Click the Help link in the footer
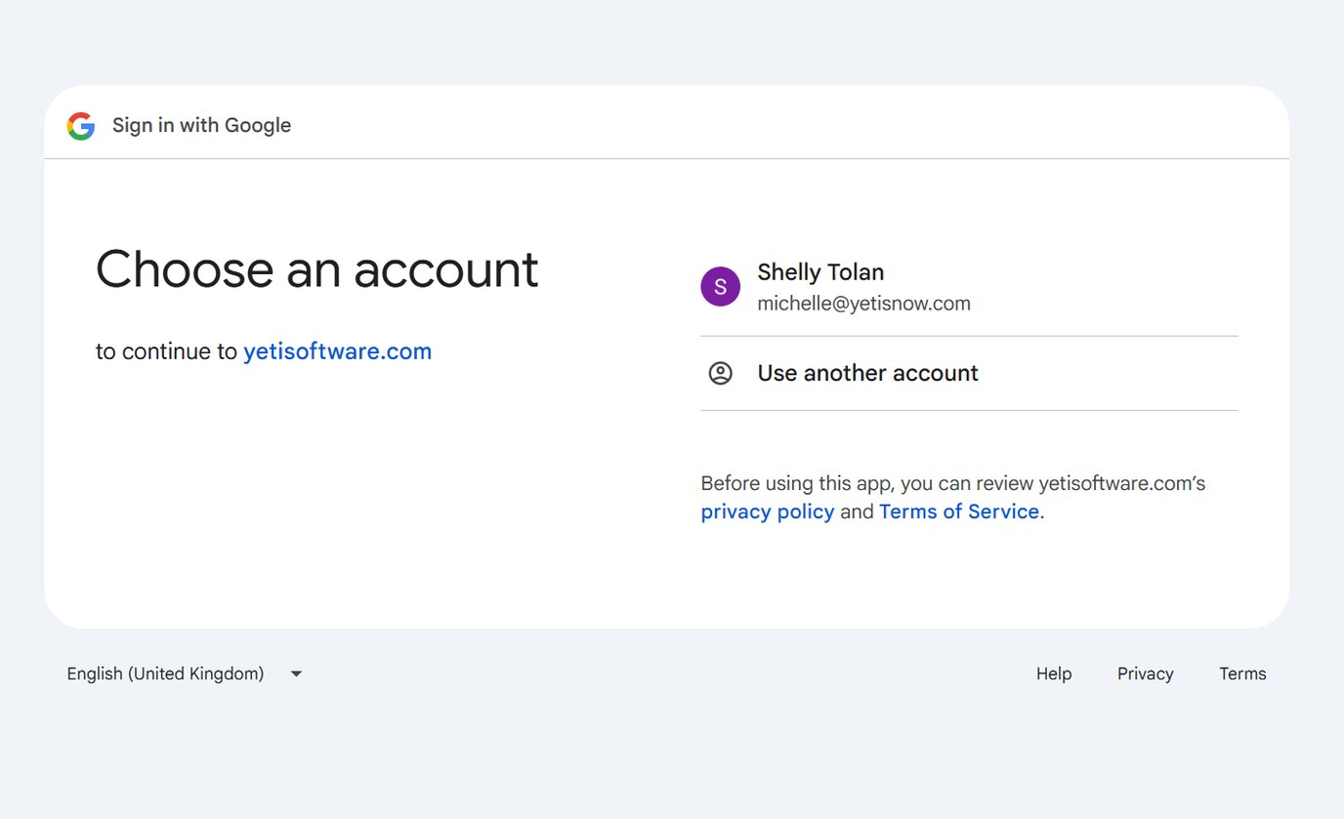This screenshot has width=1344, height=819. pyautogui.click(x=1053, y=674)
